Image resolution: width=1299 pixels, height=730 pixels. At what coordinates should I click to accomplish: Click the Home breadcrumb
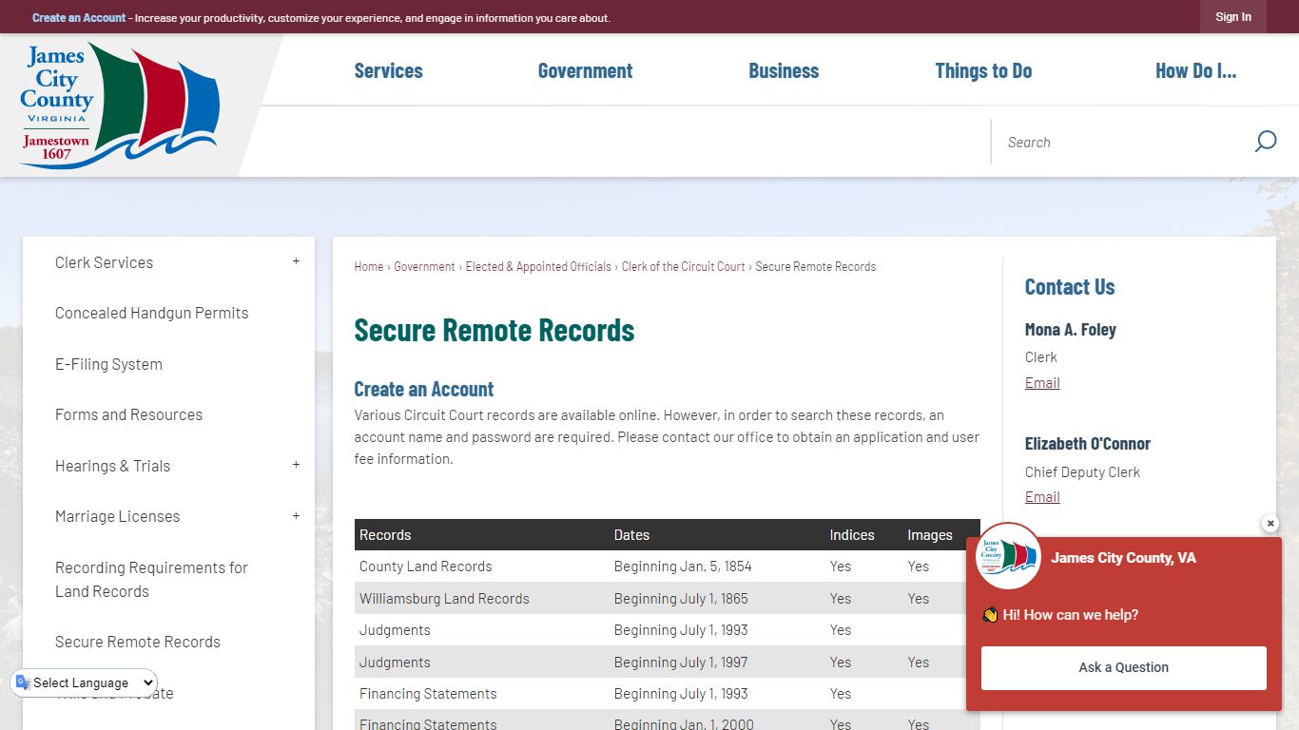(368, 266)
